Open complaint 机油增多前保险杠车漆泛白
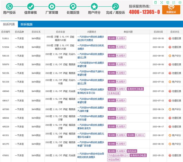183x162 pixels. (91, 91)
